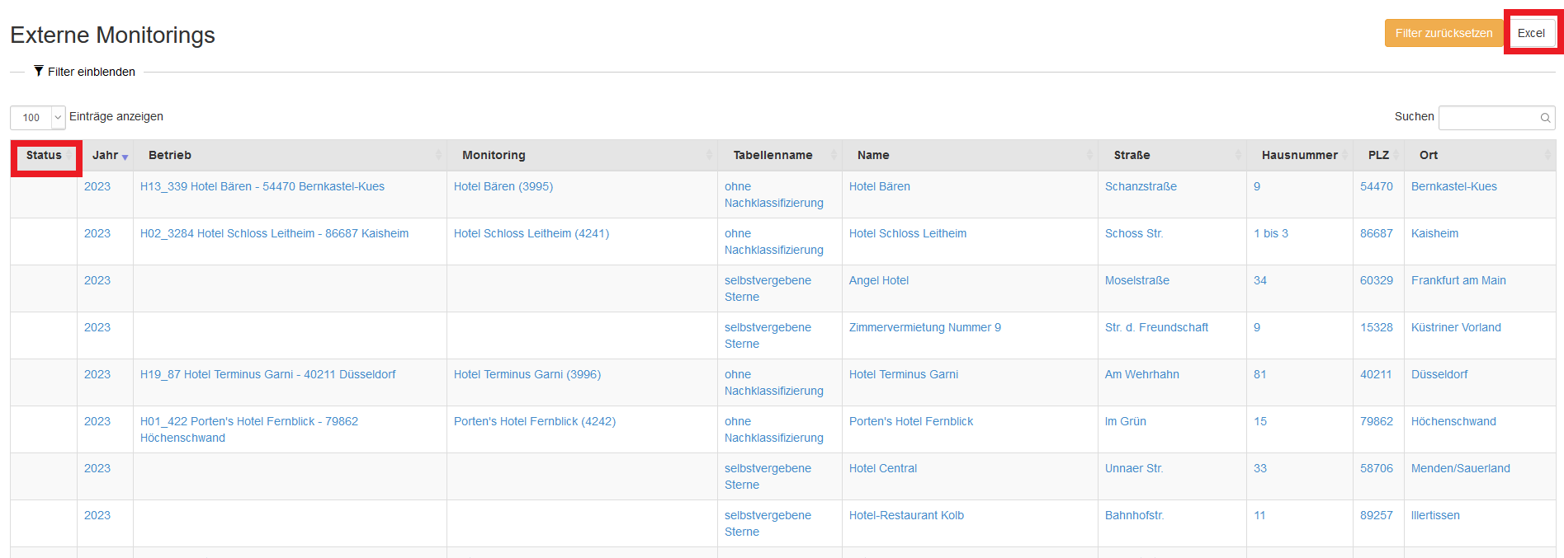Viewport: 1564px width, 558px height.
Task: Click the Jahr column sort arrow
Action: pos(125,157)
